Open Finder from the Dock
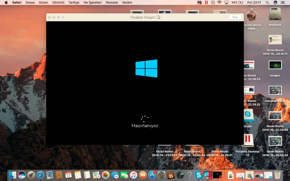Image resolution: width=290 pixels, height=181 pixels. [12, 175]
